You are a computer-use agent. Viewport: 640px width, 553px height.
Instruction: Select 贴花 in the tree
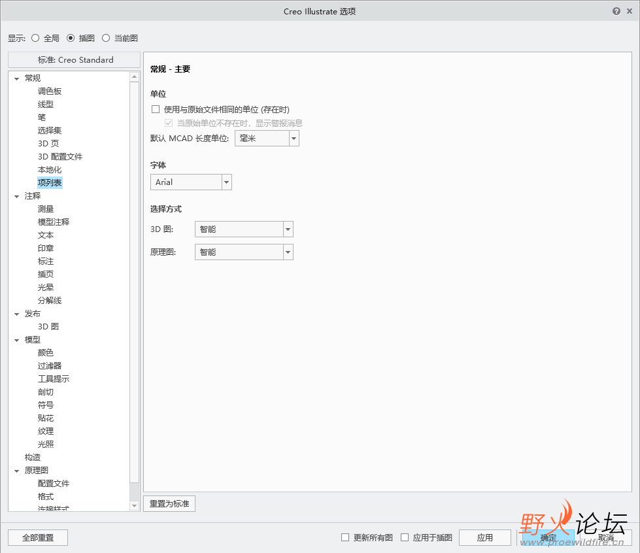45,418
